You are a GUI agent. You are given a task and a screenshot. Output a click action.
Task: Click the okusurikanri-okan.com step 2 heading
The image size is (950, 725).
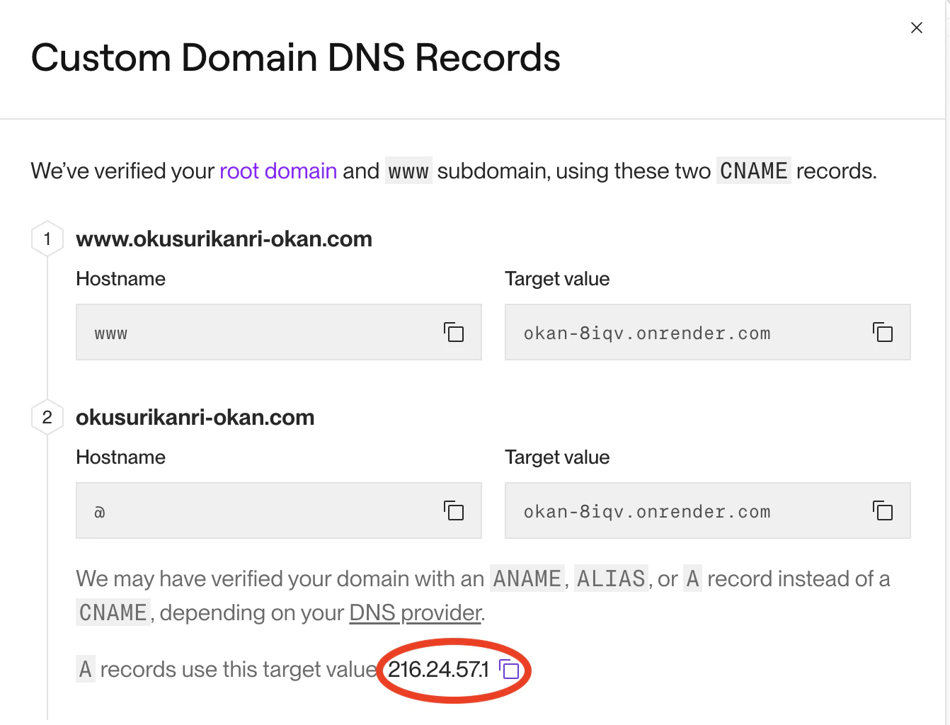coord(195,417)
